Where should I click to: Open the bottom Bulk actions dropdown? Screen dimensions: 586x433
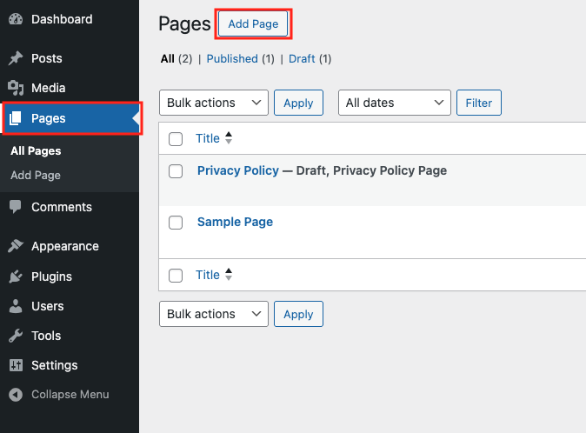pyautogui.click(x=214, y=314)
